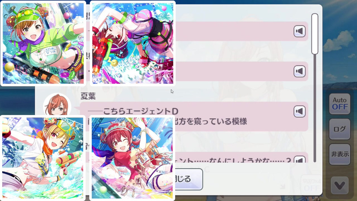This screenshot has width=357, height=201.
Task: Select the upside-down water gun girl card
Action: 133,43
